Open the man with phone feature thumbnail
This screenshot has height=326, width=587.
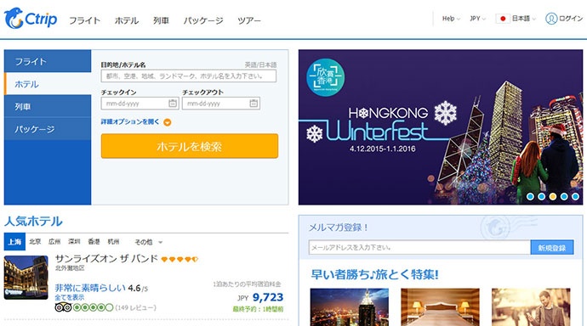coord(531,307)
